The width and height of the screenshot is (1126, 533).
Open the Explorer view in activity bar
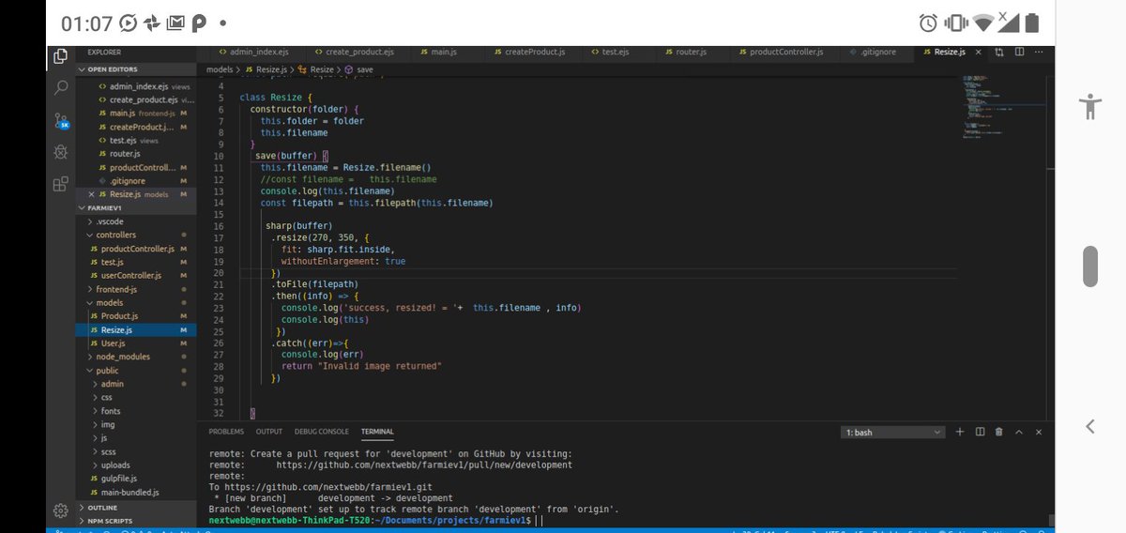(x=60, y=57)
